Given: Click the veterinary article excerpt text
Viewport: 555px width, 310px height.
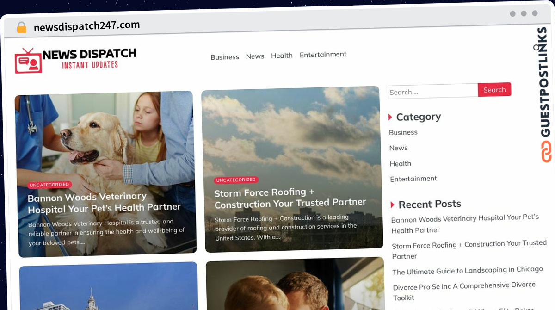Looking at the screenshot, I should 106,232.
